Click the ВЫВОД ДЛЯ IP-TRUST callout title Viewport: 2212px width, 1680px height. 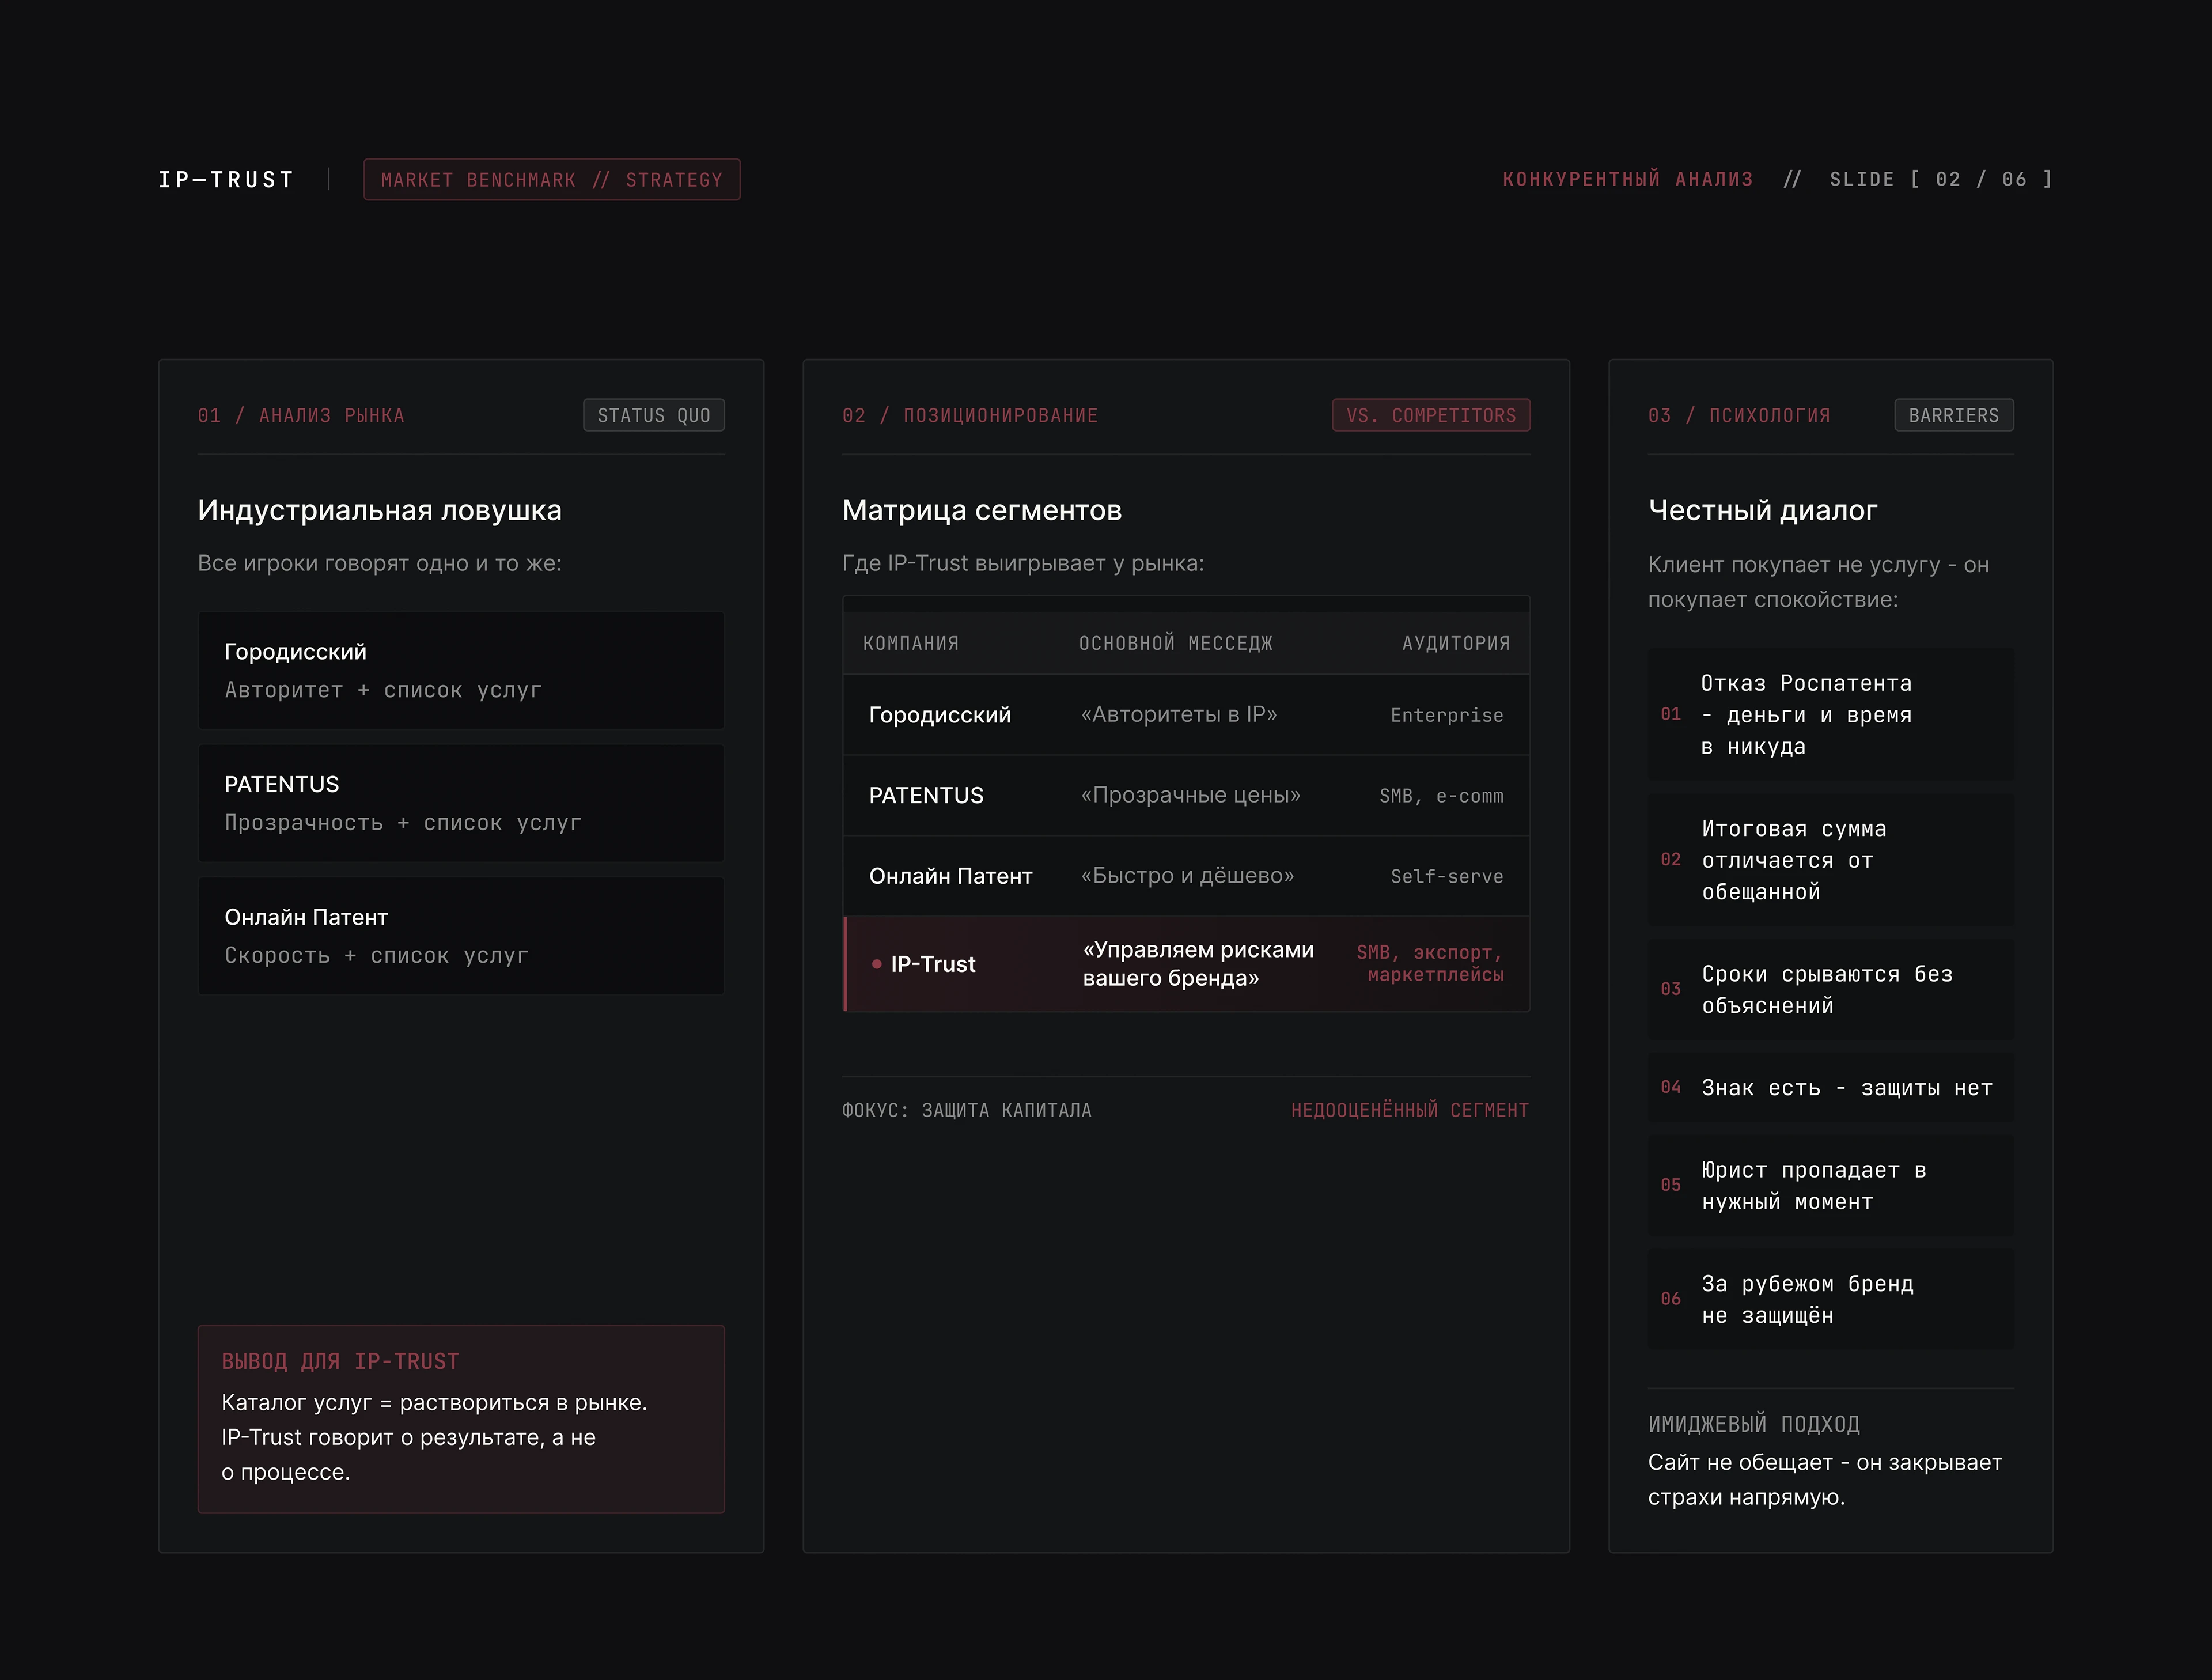tap(340, 1361)
